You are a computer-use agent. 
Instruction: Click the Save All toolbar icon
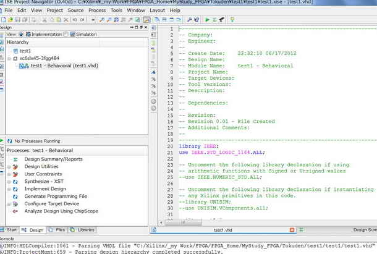(x=25, y=20)
